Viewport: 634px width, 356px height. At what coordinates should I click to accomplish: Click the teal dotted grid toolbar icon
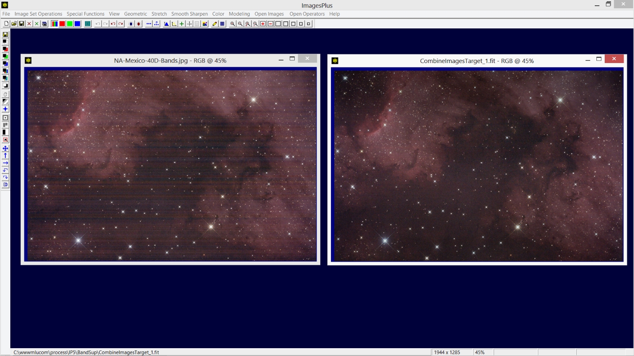click(88, 24)
